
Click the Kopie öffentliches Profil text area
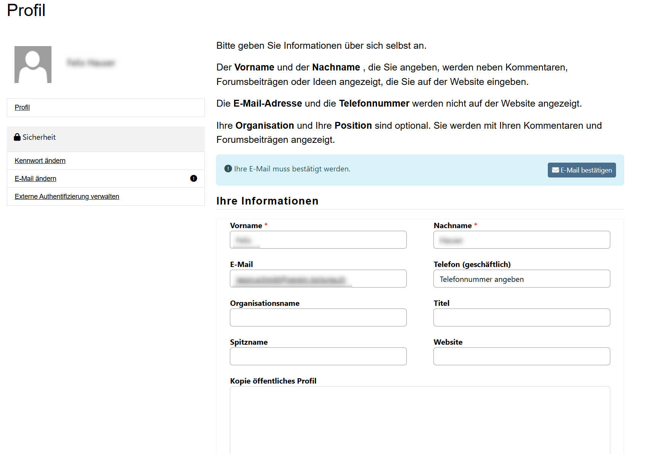pos(420,419)
